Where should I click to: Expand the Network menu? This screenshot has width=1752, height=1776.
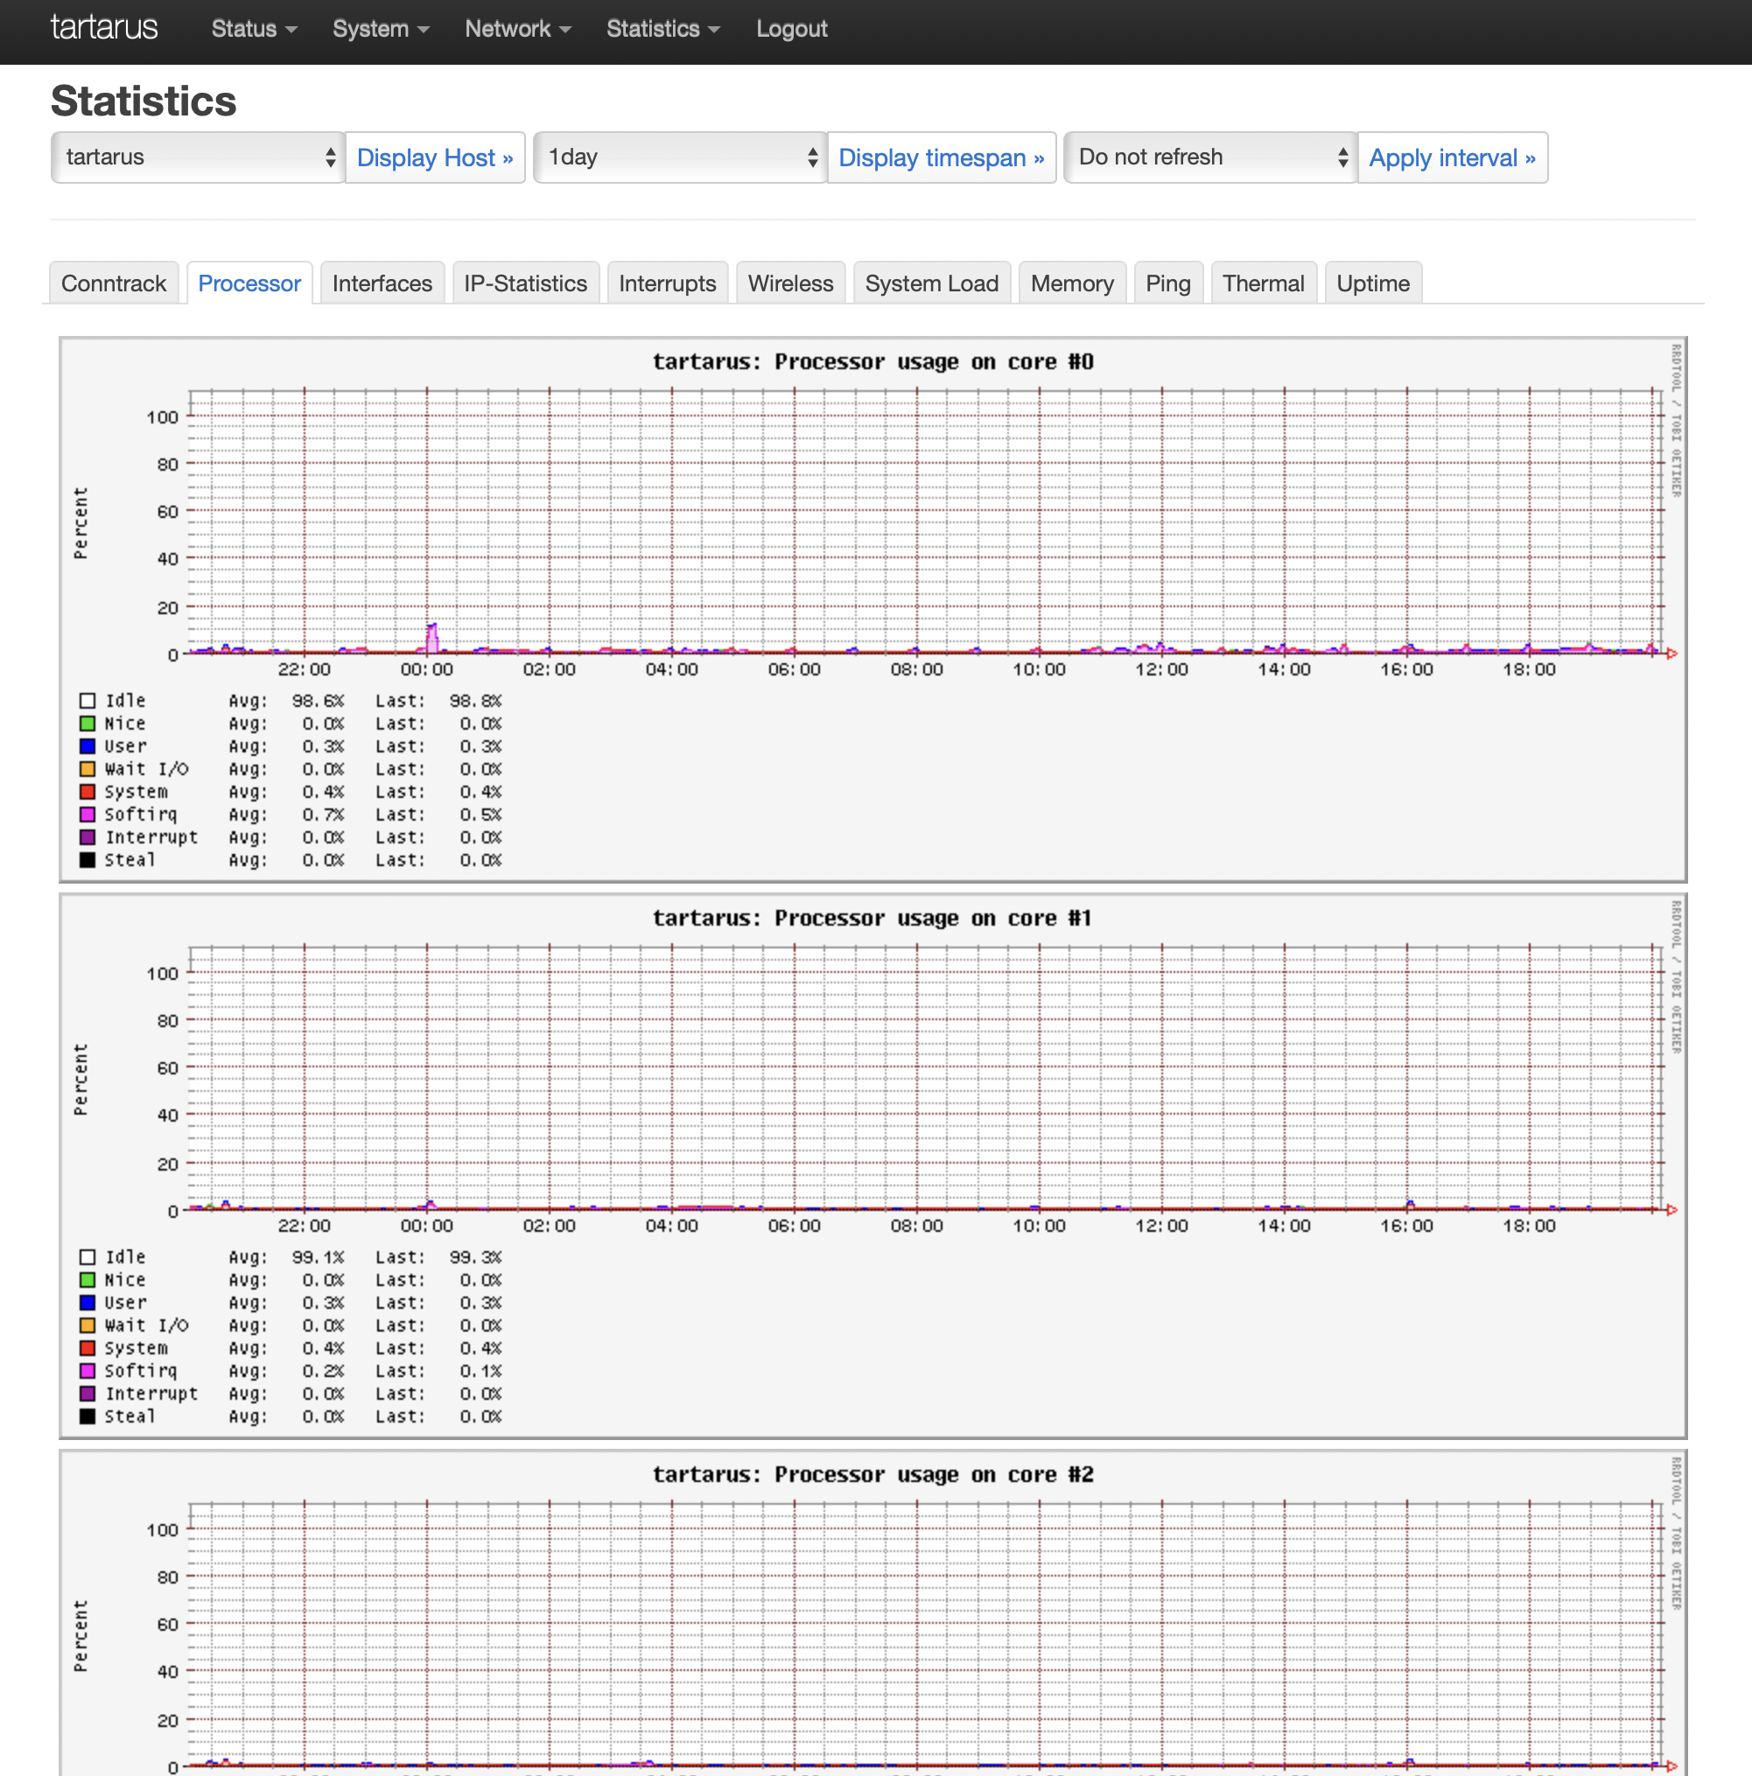click(518, 30)
